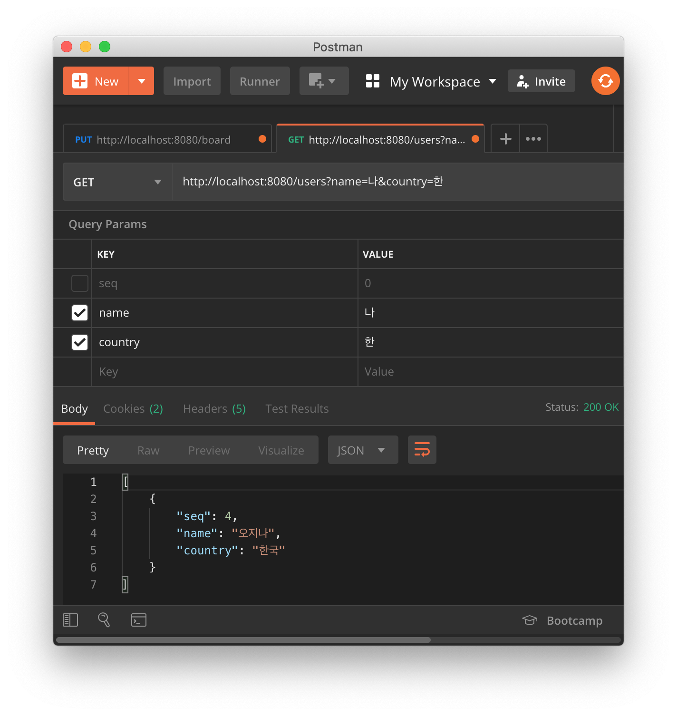
Task: Open a new request tab with plus icon
Action: [505, 139]
